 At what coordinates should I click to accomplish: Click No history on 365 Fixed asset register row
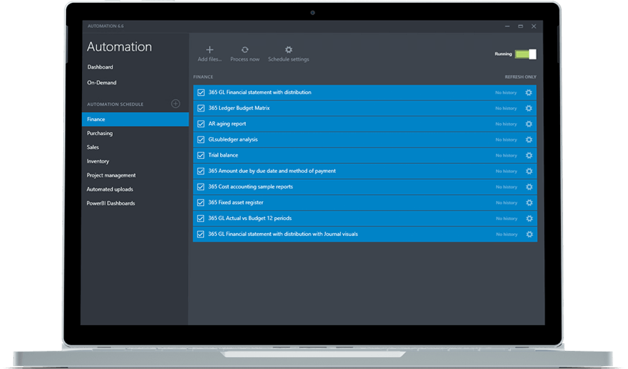(x=507, y=203)
